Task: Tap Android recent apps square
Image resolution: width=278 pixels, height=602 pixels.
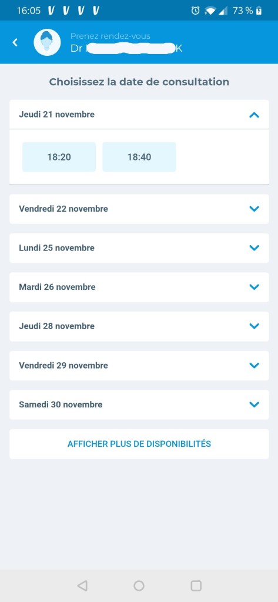Action: pos(196,586)
